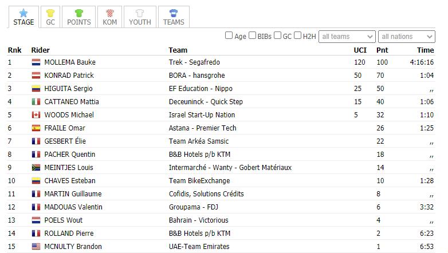
Task: Open Israel Start-Up Nation team link
Action: 202,115
